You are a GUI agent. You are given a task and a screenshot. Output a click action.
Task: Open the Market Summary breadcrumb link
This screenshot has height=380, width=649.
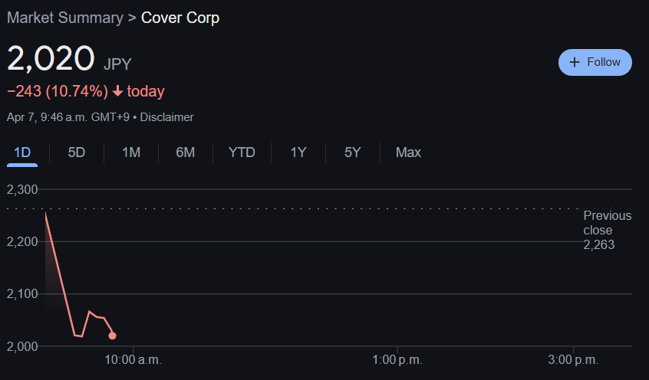click(65, 18)
